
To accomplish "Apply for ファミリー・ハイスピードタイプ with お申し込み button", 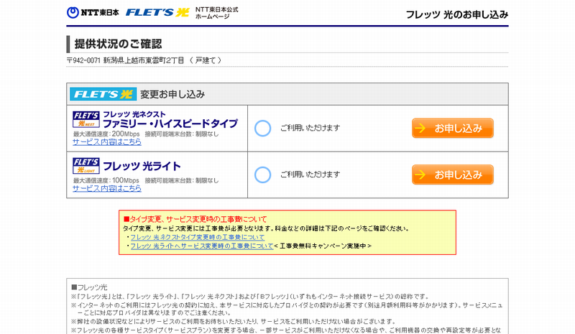I will (x=453, y=128).
